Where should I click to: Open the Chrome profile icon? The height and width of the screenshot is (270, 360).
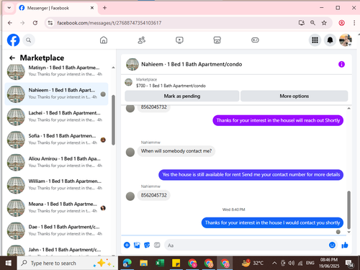341,23
